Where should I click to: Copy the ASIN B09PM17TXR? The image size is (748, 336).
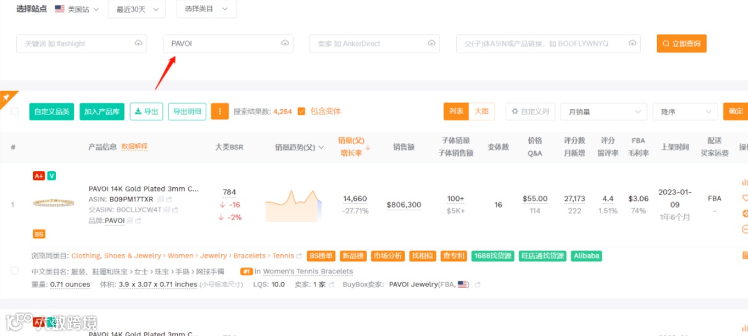click(x=161, y=200)
